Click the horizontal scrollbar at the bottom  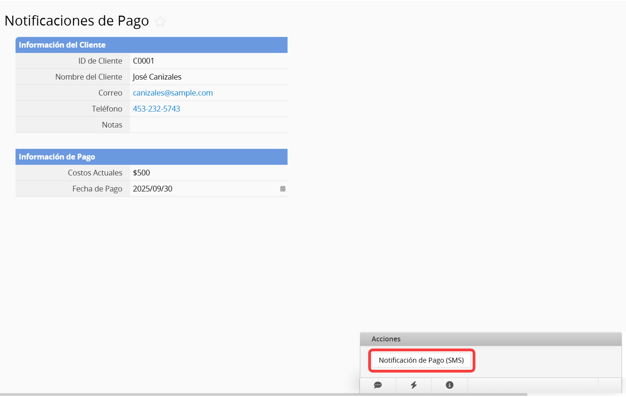click(263, 394)
